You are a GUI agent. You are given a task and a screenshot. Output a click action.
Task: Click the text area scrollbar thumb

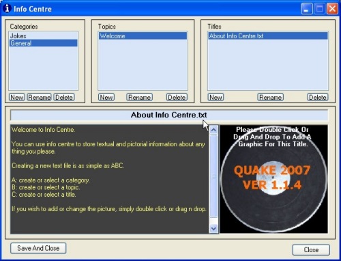[213, 176]
